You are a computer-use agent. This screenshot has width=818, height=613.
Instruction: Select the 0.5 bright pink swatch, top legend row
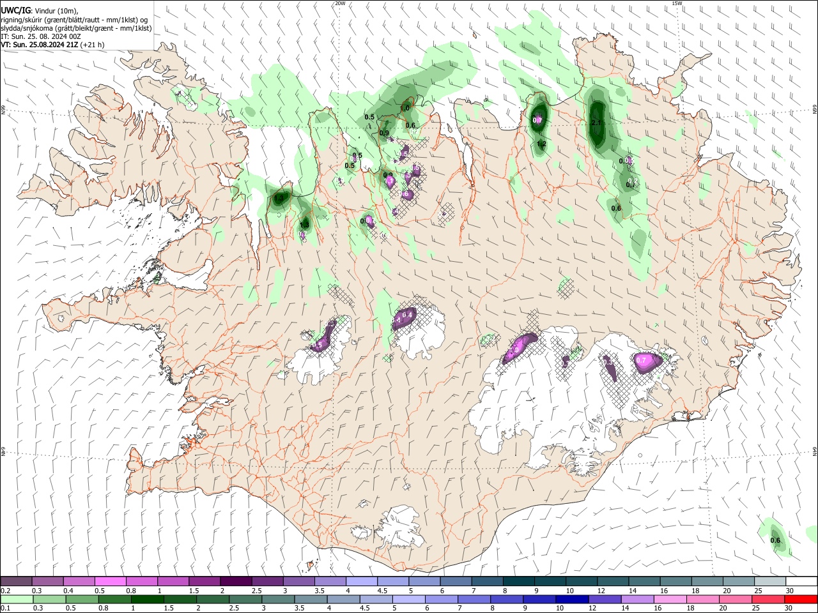pyautogui.click(x=110, y=582)
